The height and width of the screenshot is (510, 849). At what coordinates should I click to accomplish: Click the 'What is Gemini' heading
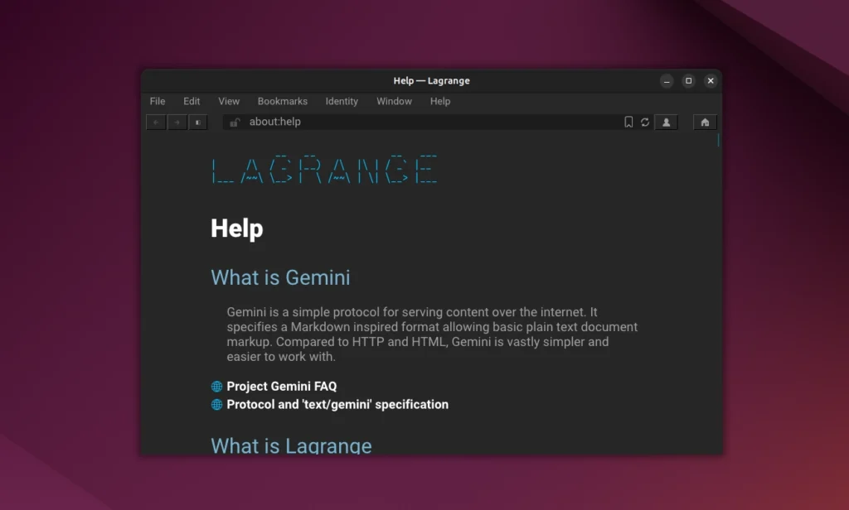tap(280, 278)
